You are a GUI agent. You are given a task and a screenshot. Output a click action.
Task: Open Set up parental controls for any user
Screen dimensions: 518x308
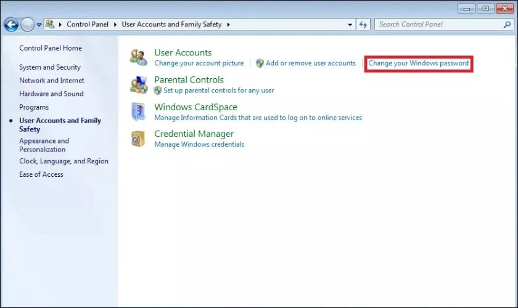tap(219, 91)
